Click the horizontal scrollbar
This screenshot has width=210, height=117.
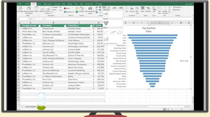166,107
